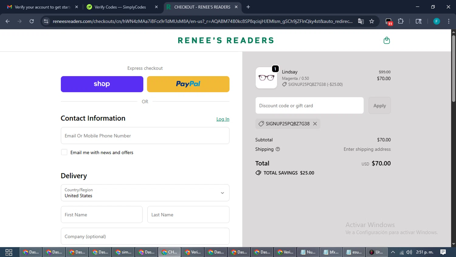Click the Apply discount button
Viewport: 456px width, 257px height.
379,106
